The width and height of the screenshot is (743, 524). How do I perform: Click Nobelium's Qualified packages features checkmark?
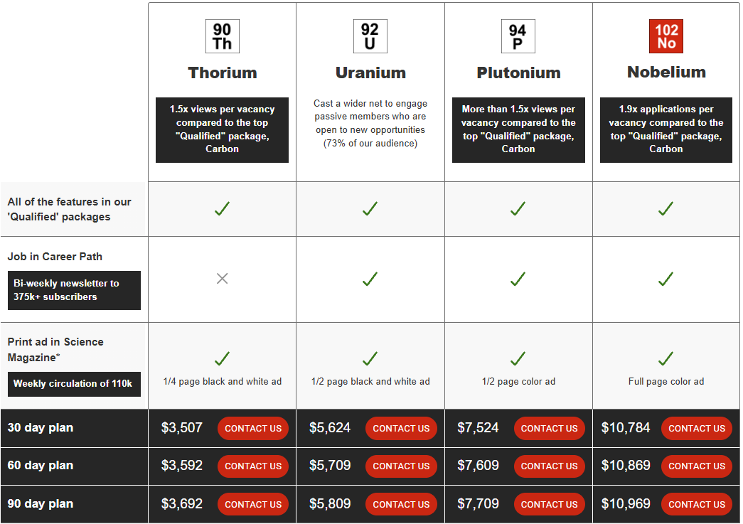coord(666,208)
